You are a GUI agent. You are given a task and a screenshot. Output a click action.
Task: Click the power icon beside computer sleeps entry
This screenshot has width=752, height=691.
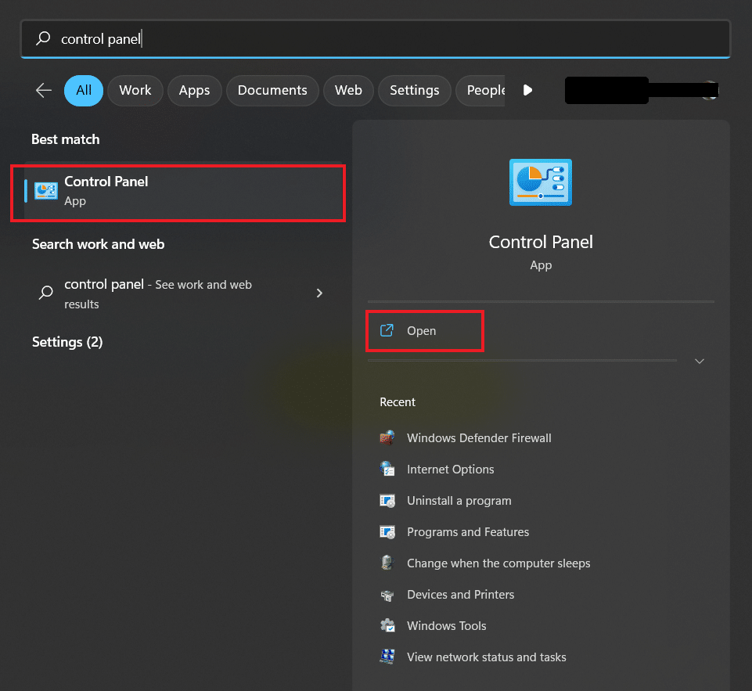click(x=387, y=563)
